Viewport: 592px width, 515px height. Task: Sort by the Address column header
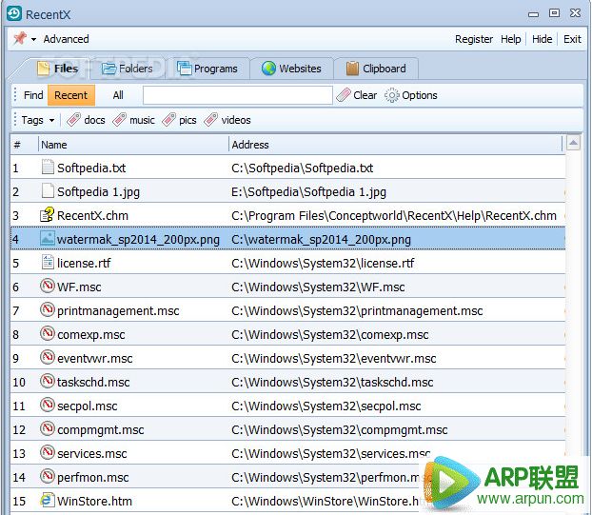pos(395,145)
